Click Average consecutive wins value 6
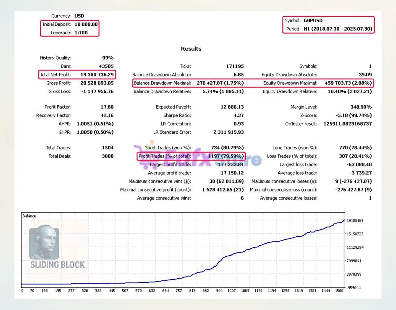The image size is (396, 310). coord(242,198)
